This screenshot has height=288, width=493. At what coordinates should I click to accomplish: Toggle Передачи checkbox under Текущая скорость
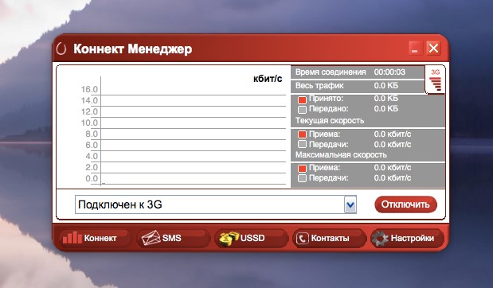[x=302, y=144]
